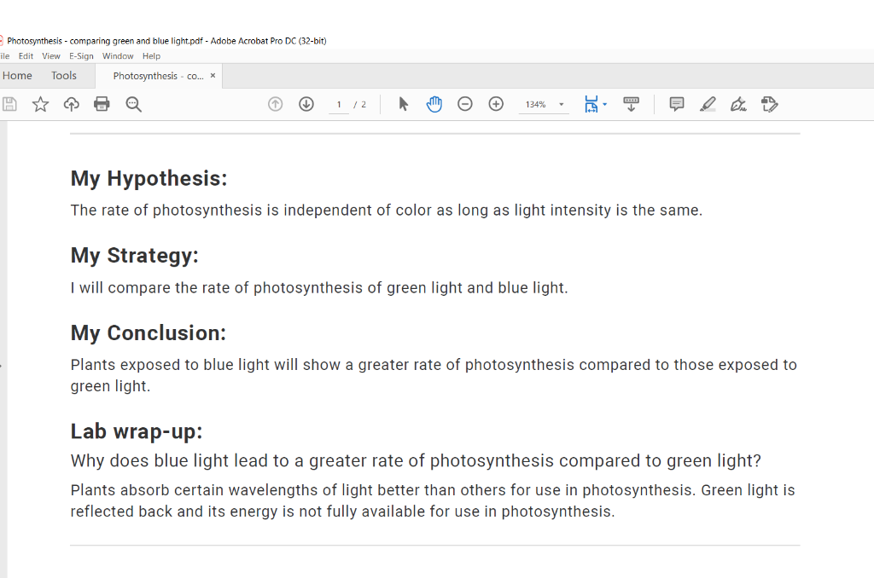
Task: Go to next page arrow
Action: pos(306,104)
